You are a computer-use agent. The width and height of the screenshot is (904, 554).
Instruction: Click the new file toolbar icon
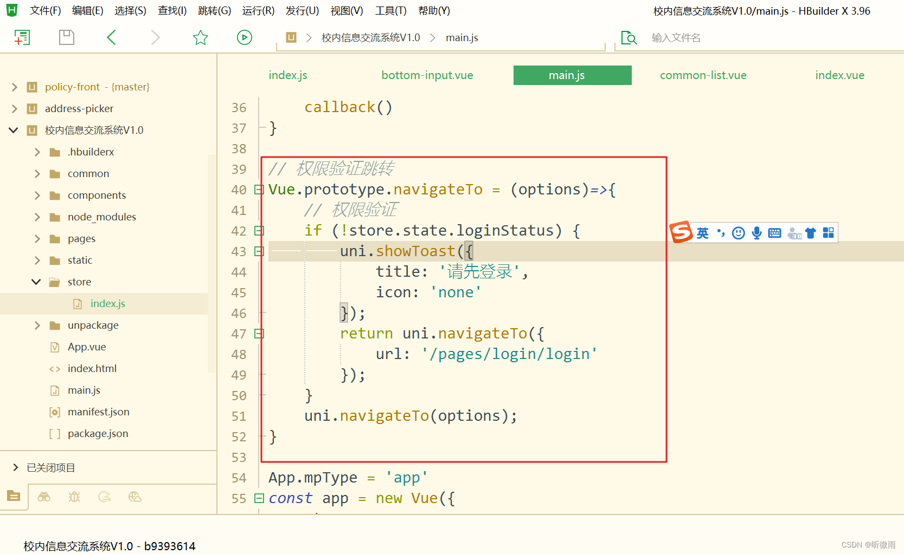(x=22, y=37)
